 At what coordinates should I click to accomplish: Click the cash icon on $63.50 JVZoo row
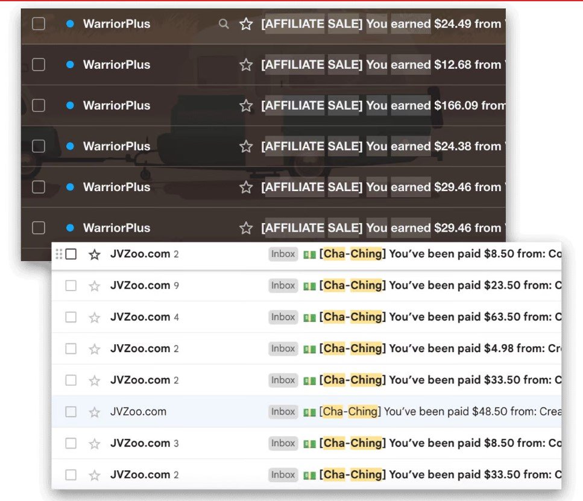(x=309, y=317)
